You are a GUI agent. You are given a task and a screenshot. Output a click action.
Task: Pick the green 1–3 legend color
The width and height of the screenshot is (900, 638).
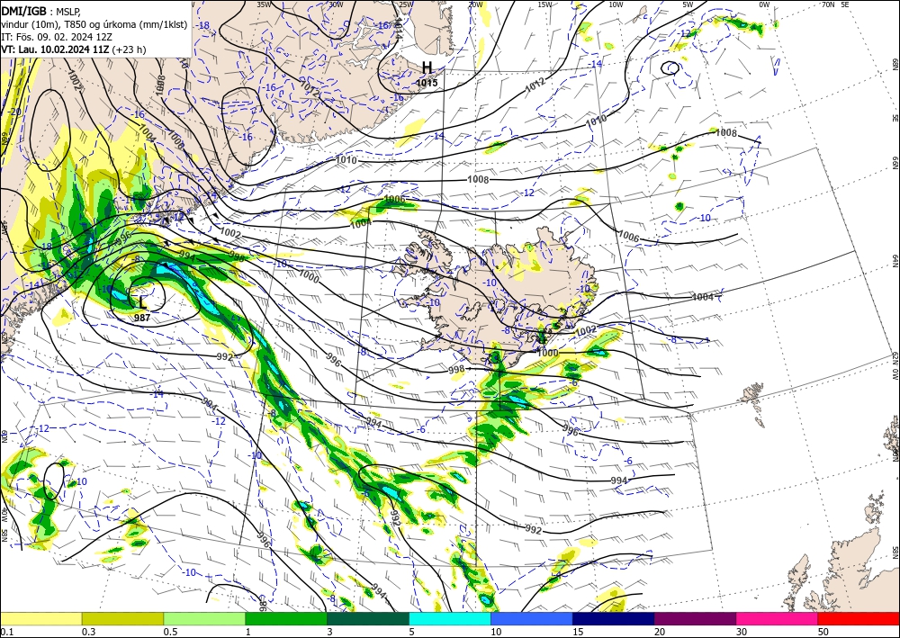pos(286,618)
